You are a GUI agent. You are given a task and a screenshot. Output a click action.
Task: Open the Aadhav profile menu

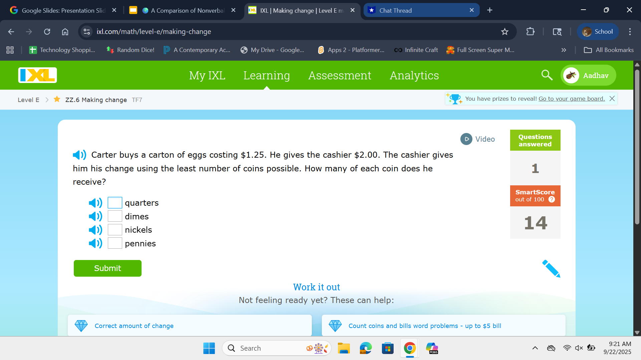(x=588, y=75)
